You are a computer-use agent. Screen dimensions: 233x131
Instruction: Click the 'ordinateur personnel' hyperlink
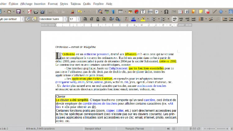point(96,54)
